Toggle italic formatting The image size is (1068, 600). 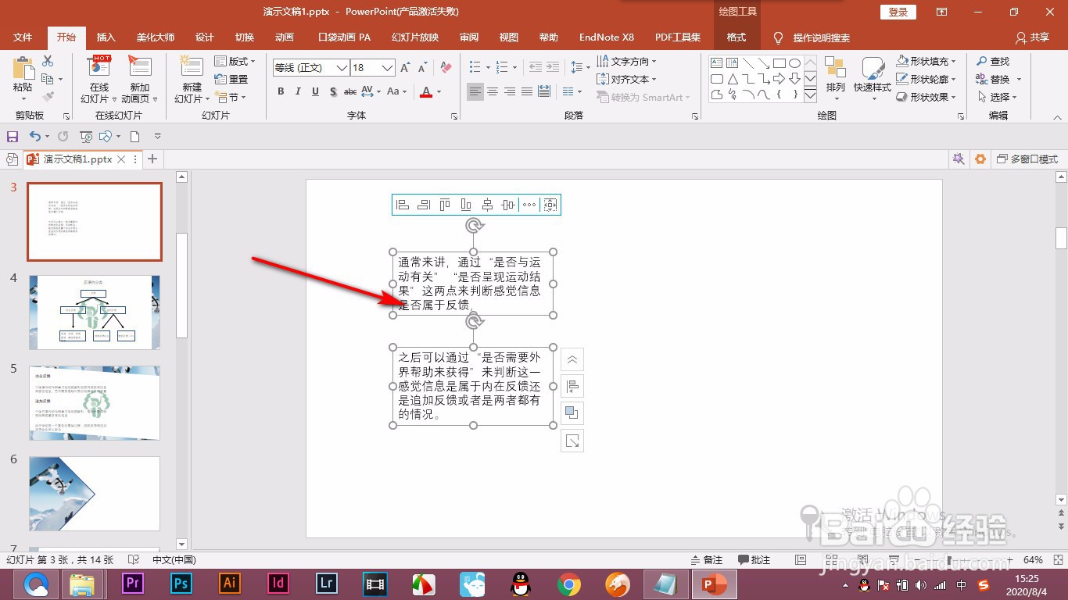click(x=298, y=91)
